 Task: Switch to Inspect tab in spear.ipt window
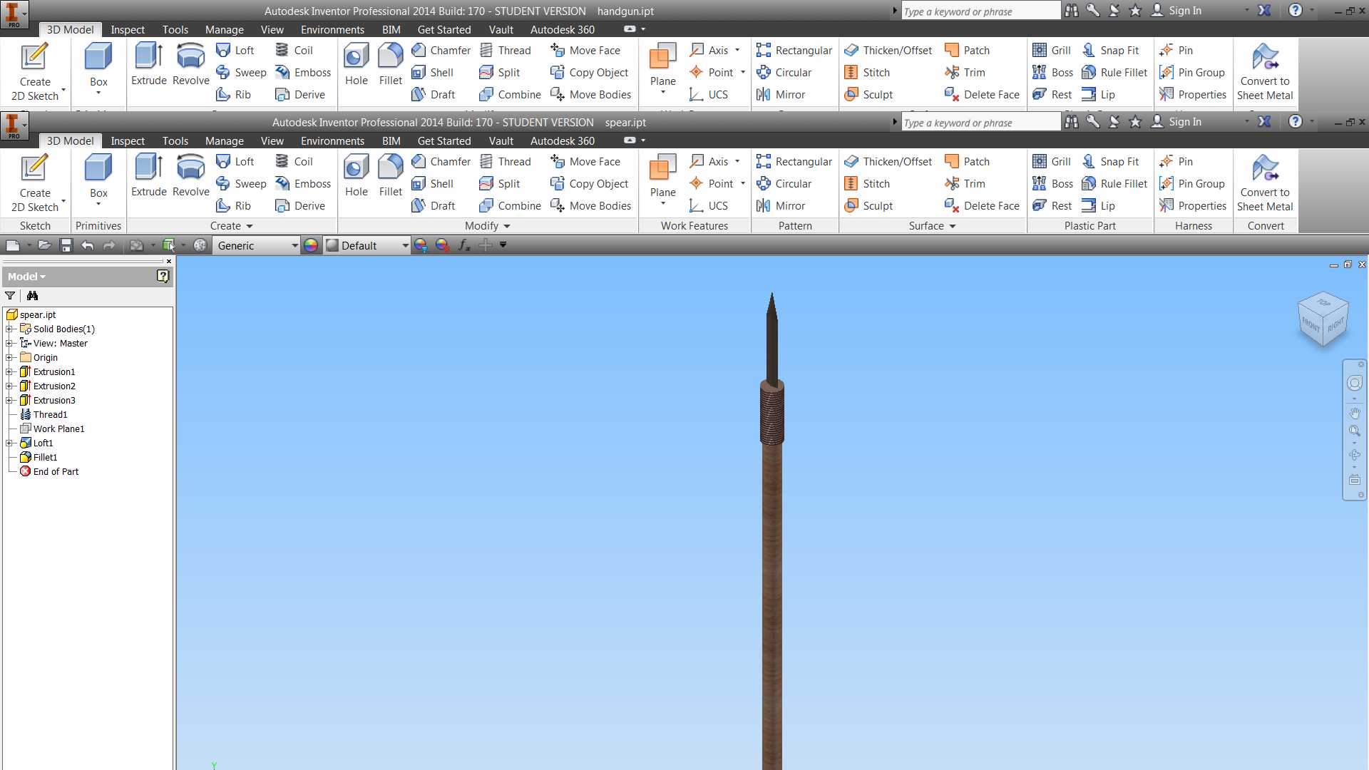click(128, 141)
